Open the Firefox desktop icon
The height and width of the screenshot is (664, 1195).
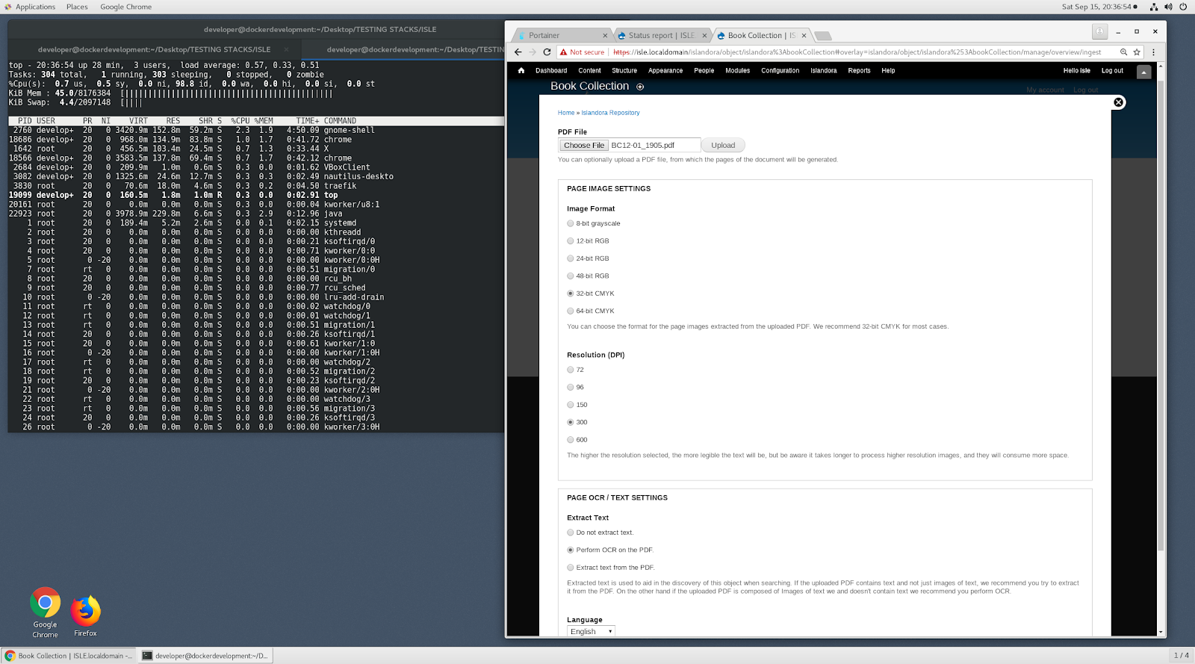coord(85,616)
